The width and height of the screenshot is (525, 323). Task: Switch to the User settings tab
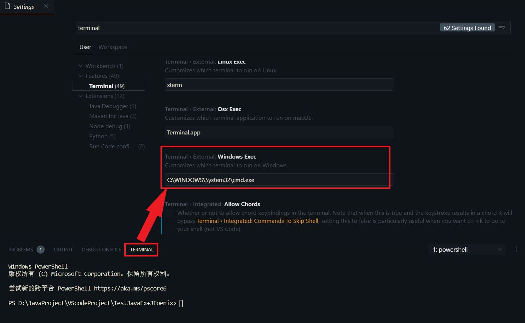point(85,47)
